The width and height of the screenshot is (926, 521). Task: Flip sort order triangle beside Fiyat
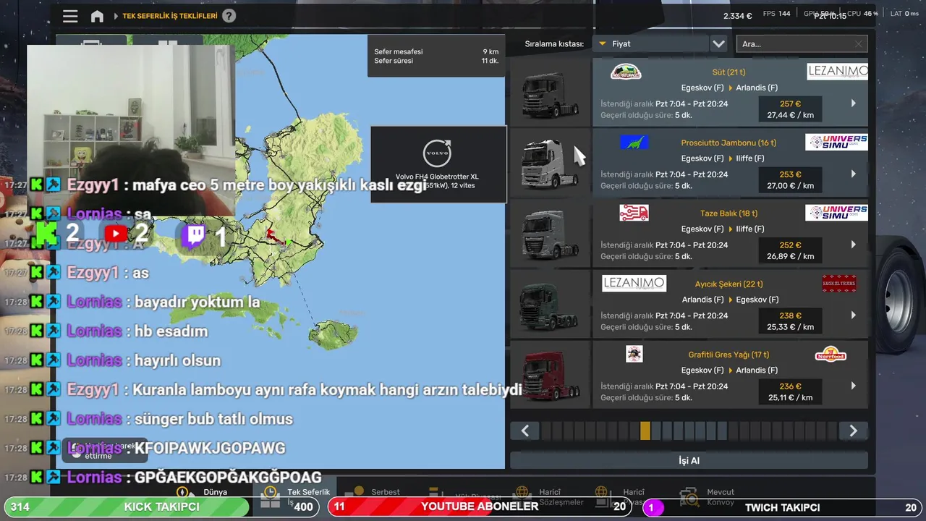coord(602,44)
